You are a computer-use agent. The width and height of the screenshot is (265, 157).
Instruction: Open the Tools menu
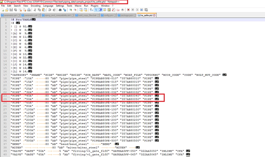point(69,6)
